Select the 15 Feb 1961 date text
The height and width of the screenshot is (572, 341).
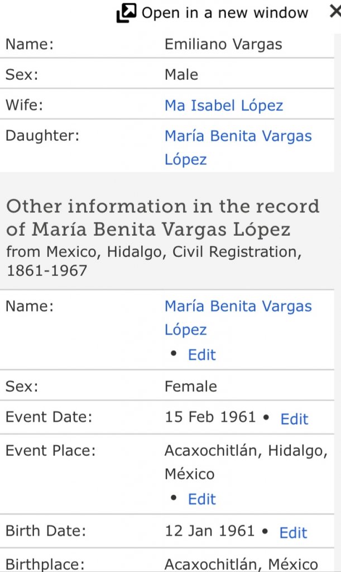pyautogui.click(x=210, y=417)
